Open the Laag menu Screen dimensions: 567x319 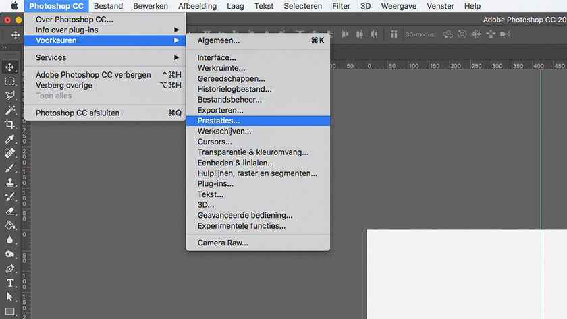236,6
